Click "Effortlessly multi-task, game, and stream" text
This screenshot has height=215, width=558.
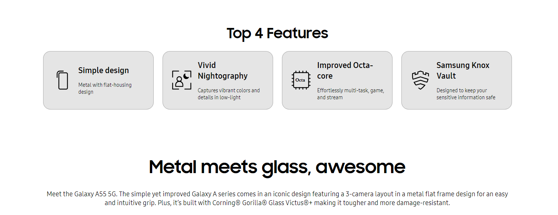point(351,94)
